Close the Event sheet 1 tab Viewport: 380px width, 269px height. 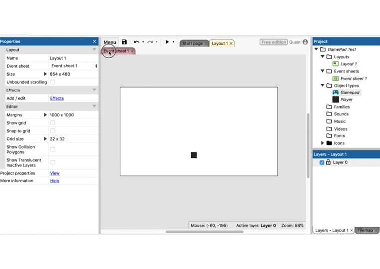point(132,51)
